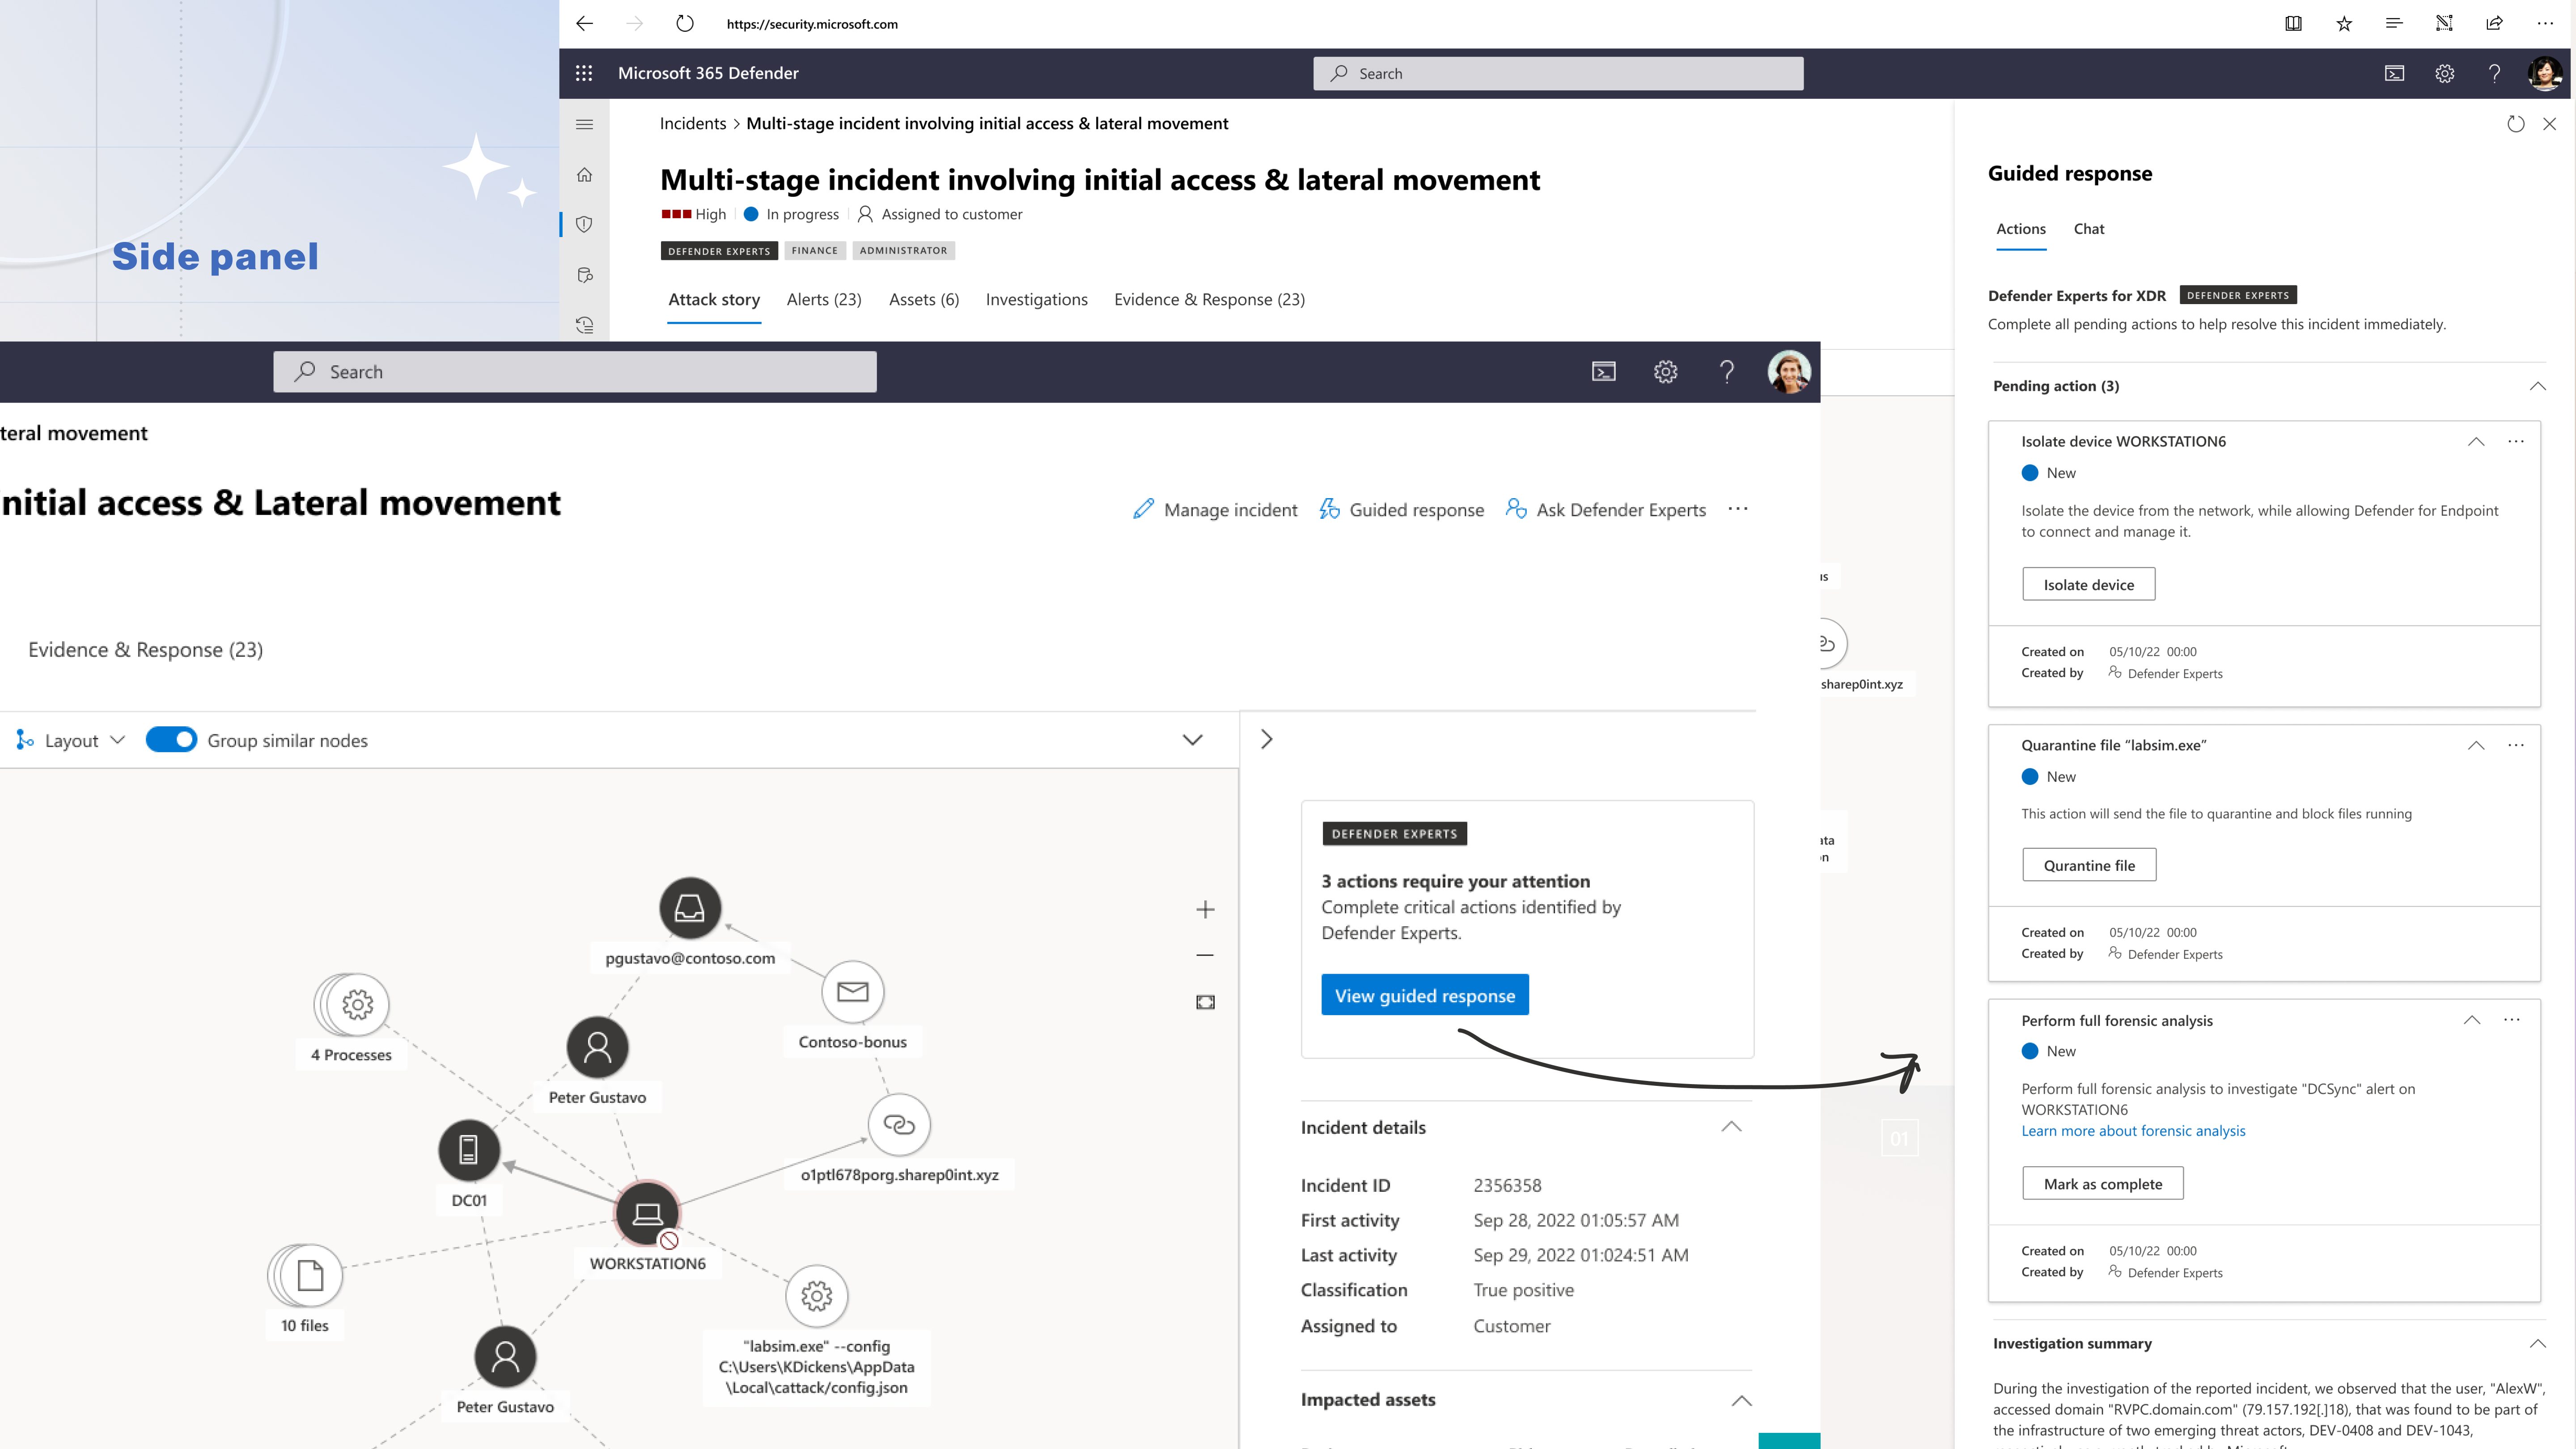Open Learn more about forensic analysis link
This screenshot has height=1449, width=2576.
[x=2133, y=1131]
